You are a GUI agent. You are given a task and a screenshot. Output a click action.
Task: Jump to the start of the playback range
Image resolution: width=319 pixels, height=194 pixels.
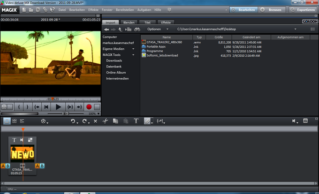[x=37, y=107]
